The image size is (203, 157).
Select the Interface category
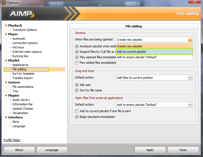pos(15,117)
